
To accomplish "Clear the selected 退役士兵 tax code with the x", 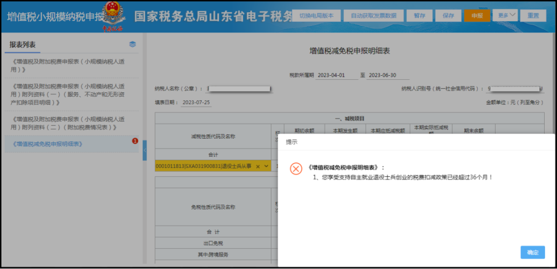I will 258,166.
